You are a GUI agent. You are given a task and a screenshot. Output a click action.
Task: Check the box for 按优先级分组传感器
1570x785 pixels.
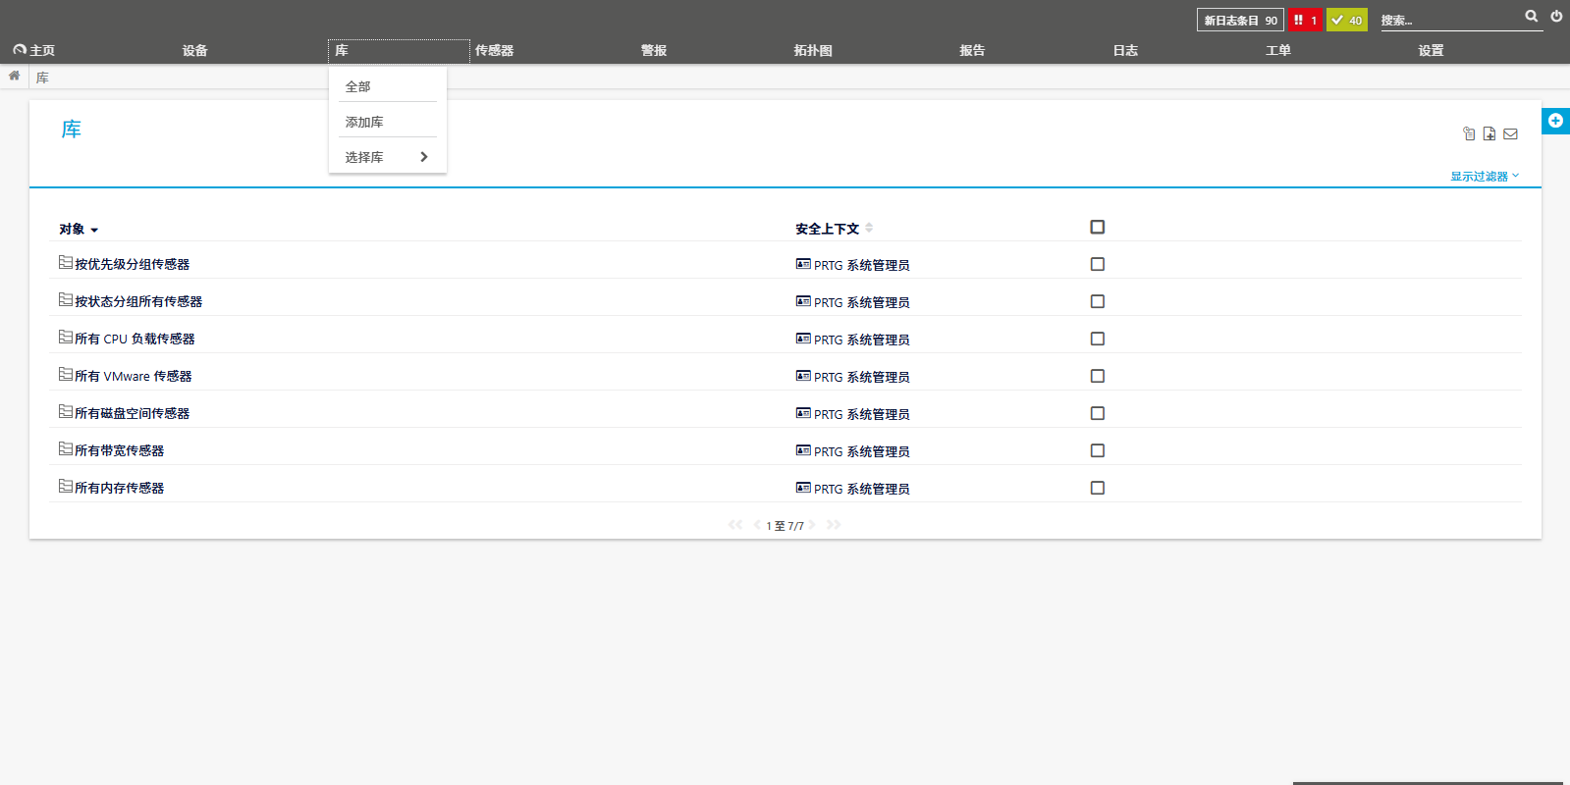1098,264
